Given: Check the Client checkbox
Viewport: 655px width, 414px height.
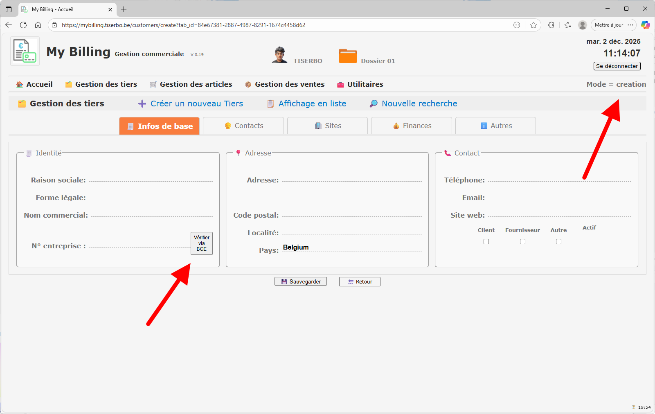Looking at the screenshot, I should click(486, 242).
